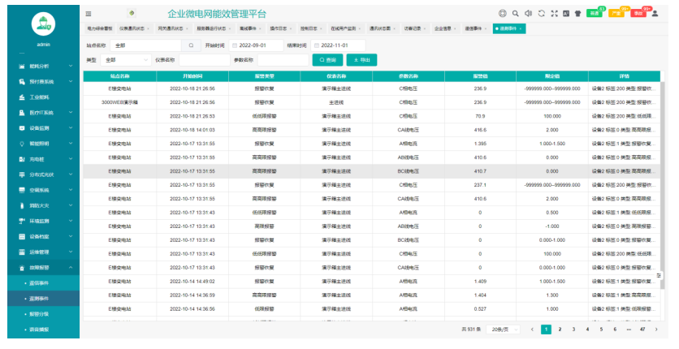679x349 pixels.
Task: Expand 医疗IT系统 menu chevron
Action: tap(71, 113)
